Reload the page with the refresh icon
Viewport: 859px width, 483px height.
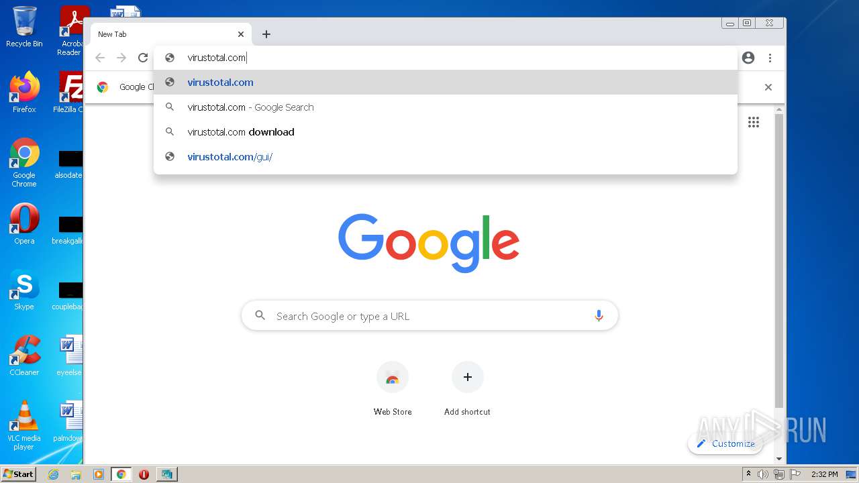click(x=143, y=58)
